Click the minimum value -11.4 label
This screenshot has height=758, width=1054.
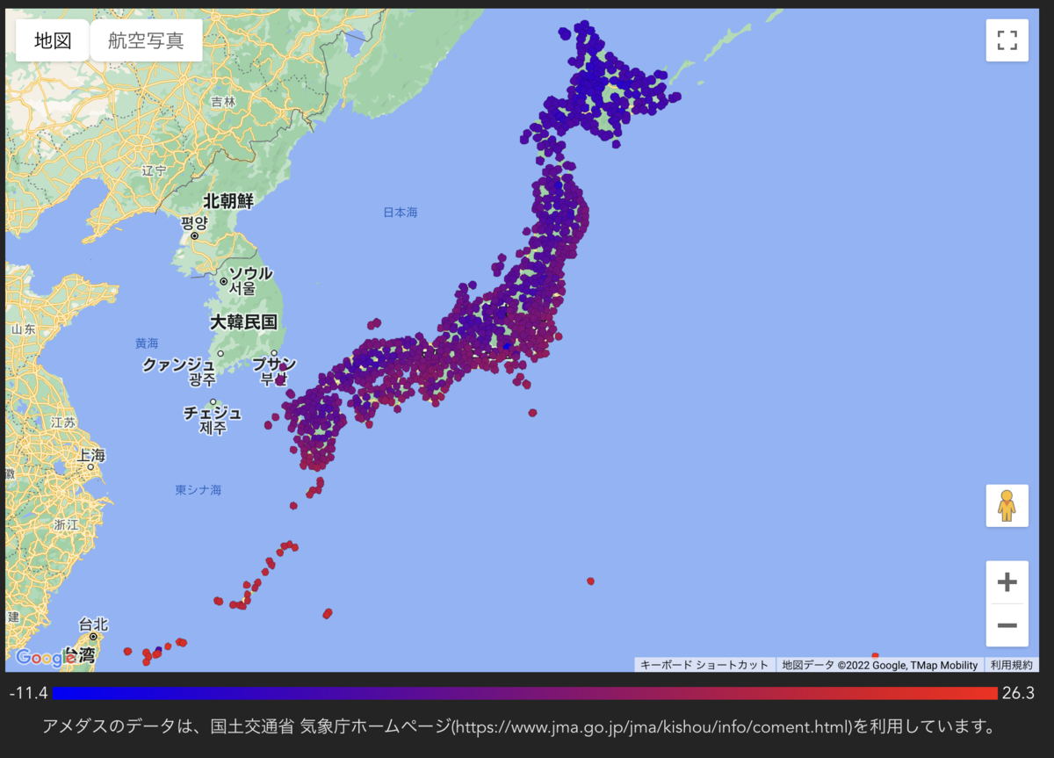coord(28,693)
